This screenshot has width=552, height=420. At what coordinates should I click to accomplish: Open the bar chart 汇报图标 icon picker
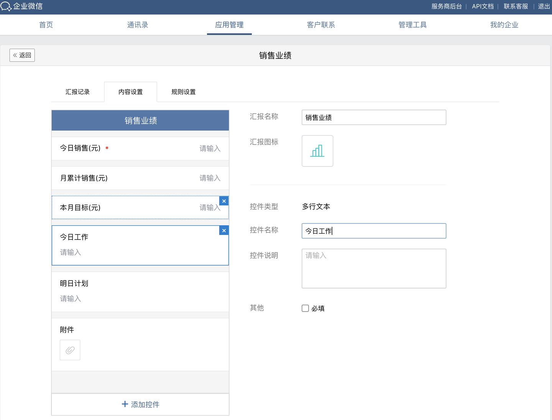click(317, 151)
